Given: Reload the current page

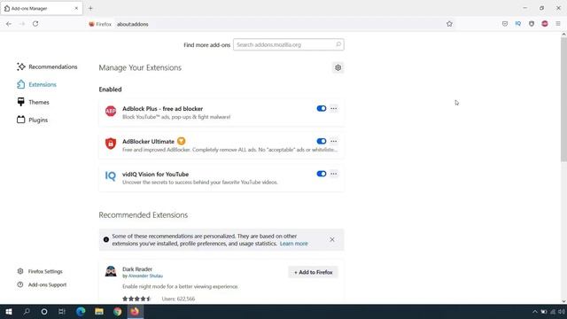Looking at the screenshot, I should click(x=35, y=24).
